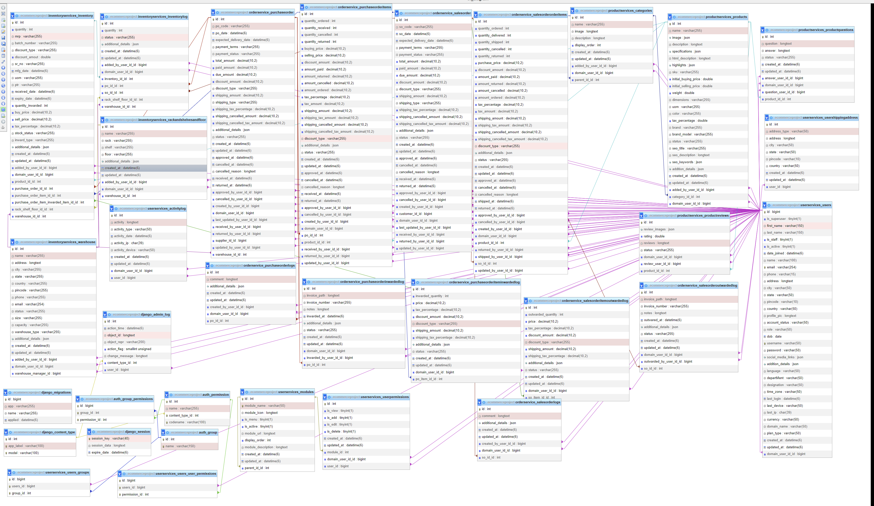Collapse columns of userservices_usershippingaddress with V button
This screenshot has height=506, width=874.
(767, 118)
